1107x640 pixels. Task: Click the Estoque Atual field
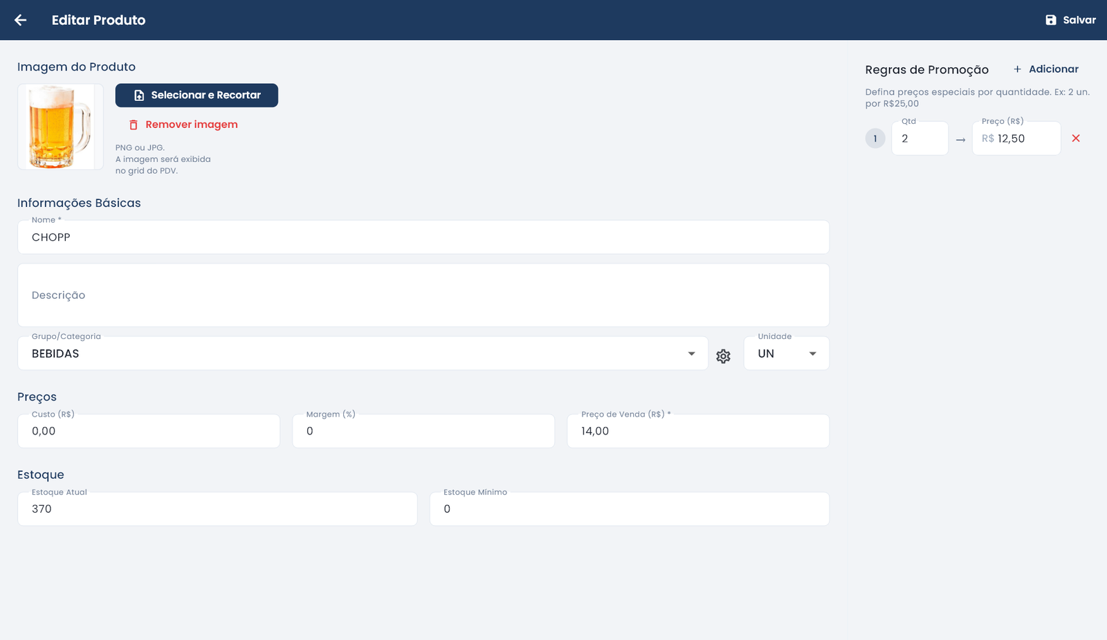click(x=217, y=509)
